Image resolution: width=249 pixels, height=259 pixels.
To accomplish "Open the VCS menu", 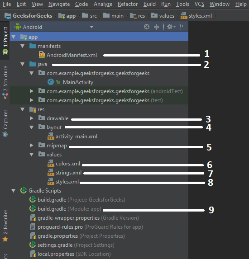I will pos(199,4).
